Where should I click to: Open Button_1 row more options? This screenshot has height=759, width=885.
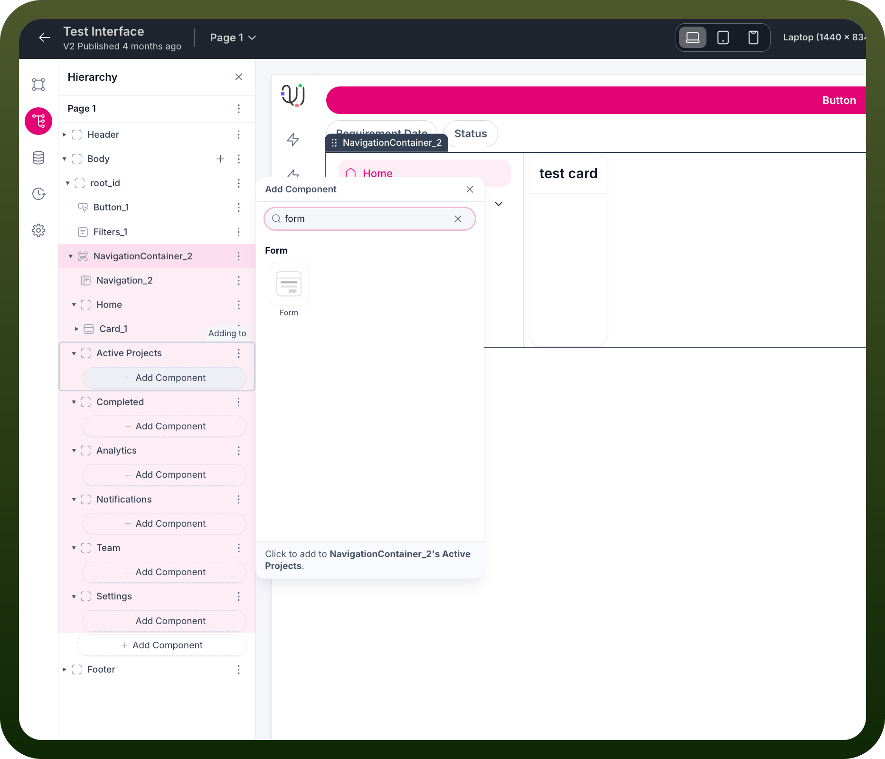click(239, 207)
